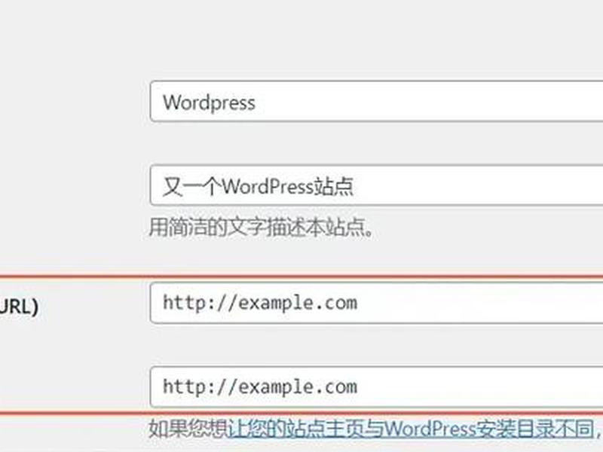This screenshot has width=603, height=452.
Task: Click the description text 用简洁的文字描述本站点。
Action: pos(261,228)
